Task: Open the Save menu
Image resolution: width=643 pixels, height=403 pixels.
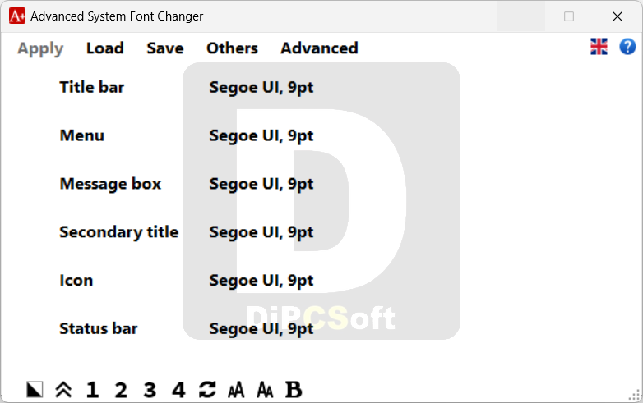Action: (x=165, y=48)
